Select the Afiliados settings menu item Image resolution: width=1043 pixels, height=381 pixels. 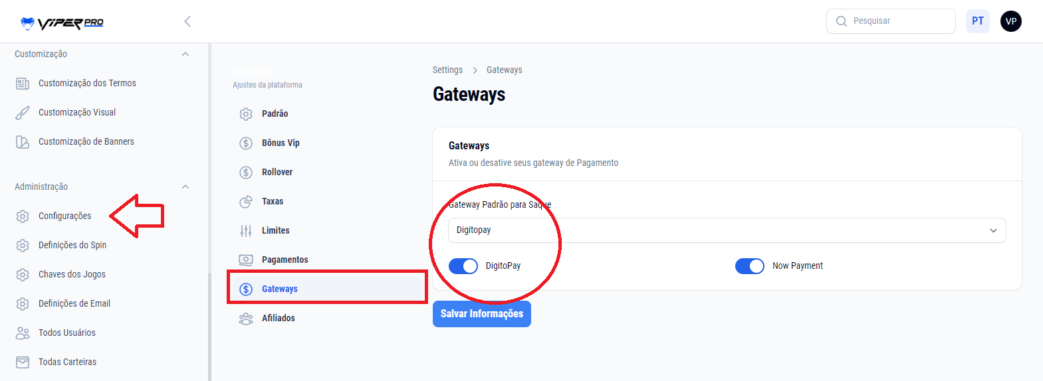click(x=278, y=319)
